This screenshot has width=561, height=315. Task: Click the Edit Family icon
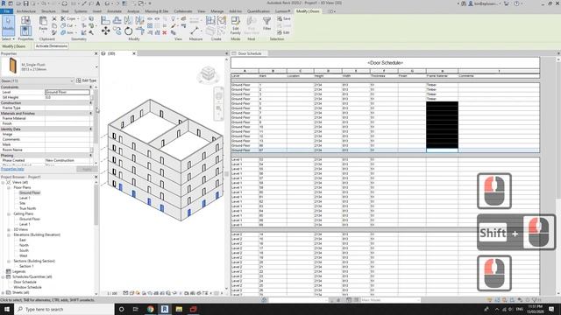pyautogui.click(x=236, y=25)
